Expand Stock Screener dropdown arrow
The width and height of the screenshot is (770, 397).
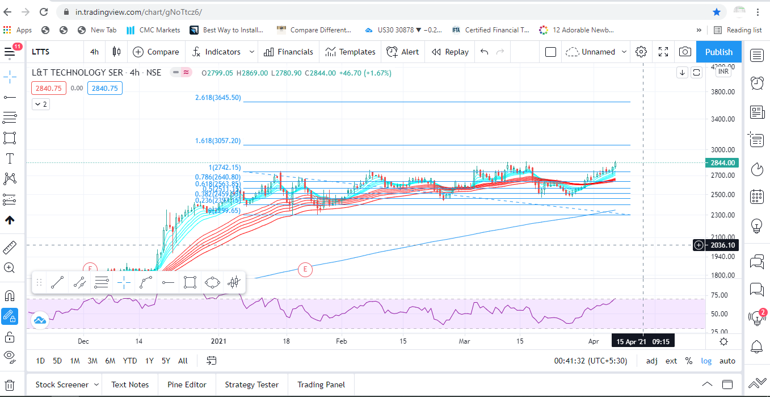[x=97, y=385]
